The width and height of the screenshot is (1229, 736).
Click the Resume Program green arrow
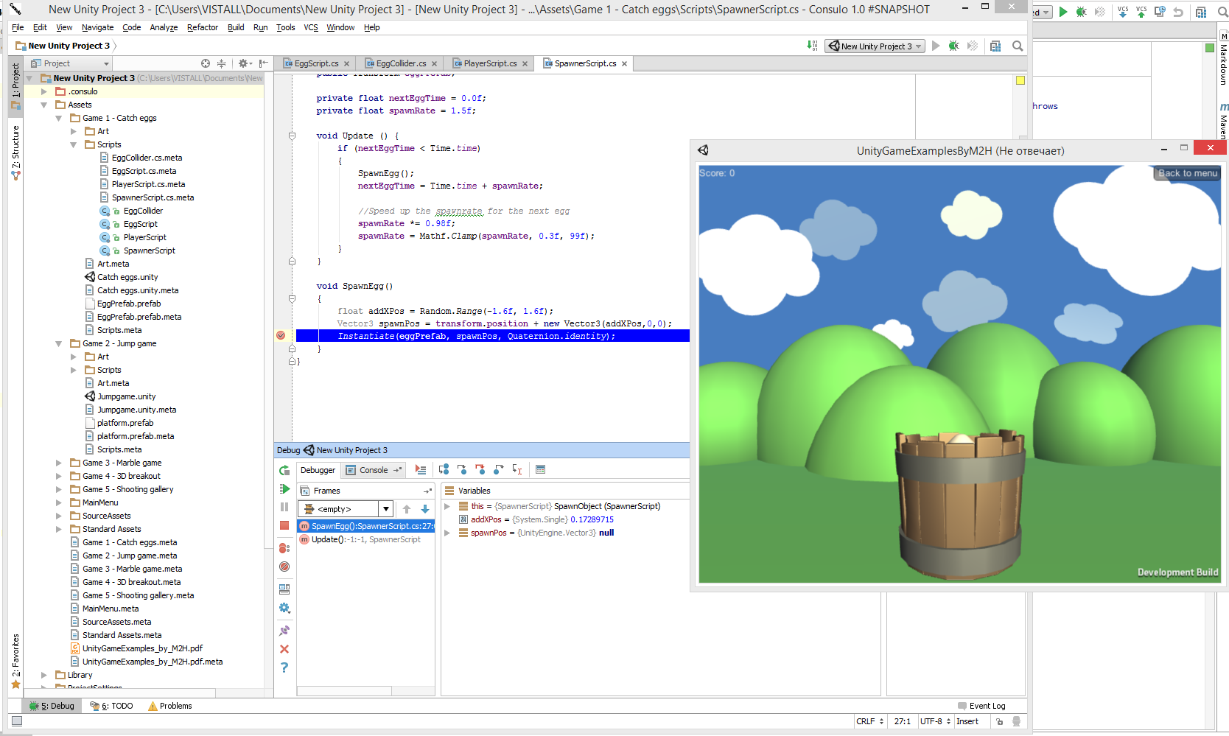pyautogui.click(x=284, y=489)
